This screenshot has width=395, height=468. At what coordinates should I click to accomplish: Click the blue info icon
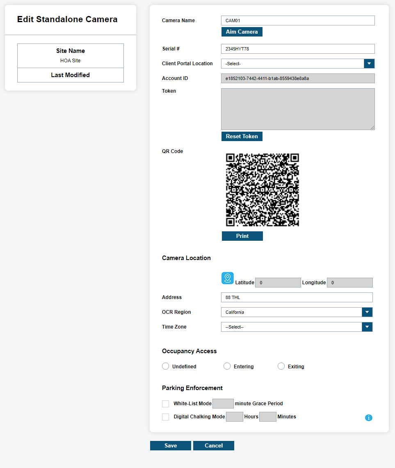(x=369, y=418)
